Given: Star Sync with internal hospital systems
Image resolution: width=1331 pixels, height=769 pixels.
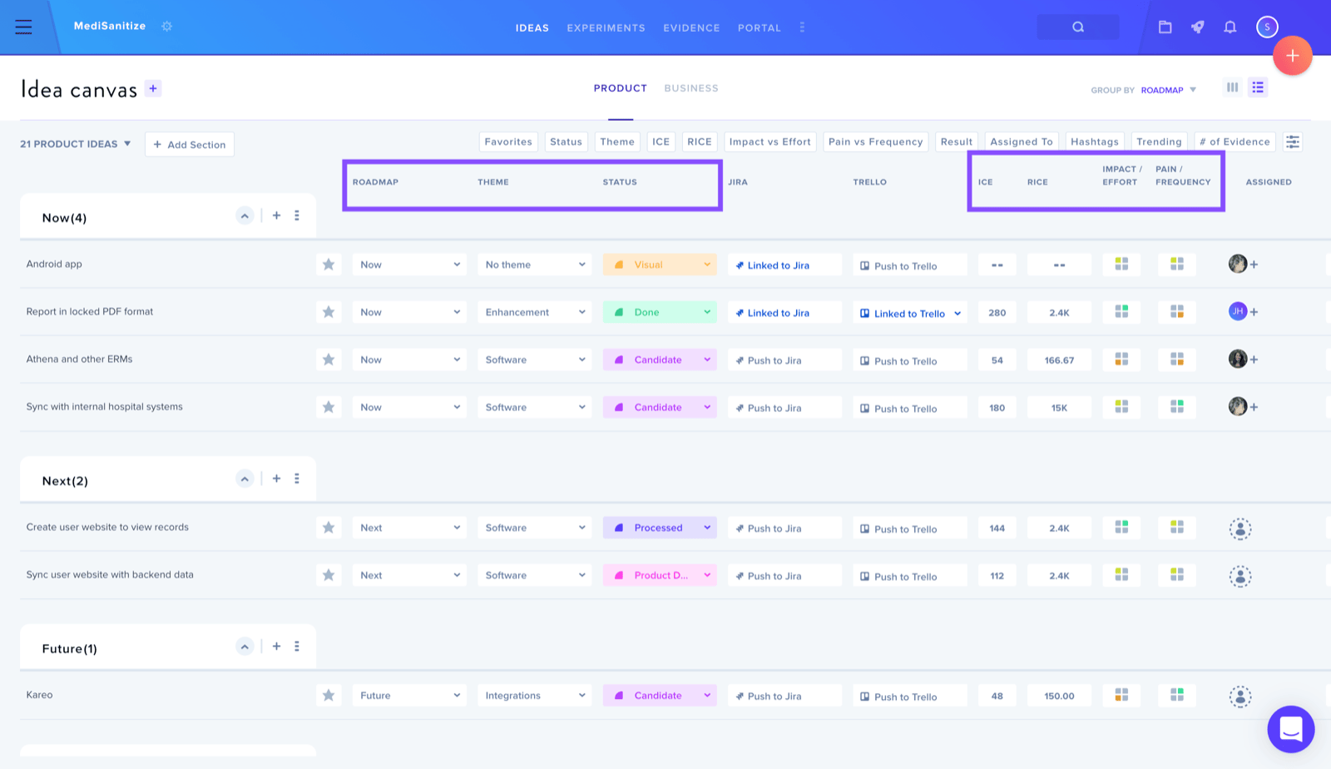Looking at the screenshot, I should (x=329, y=407).
